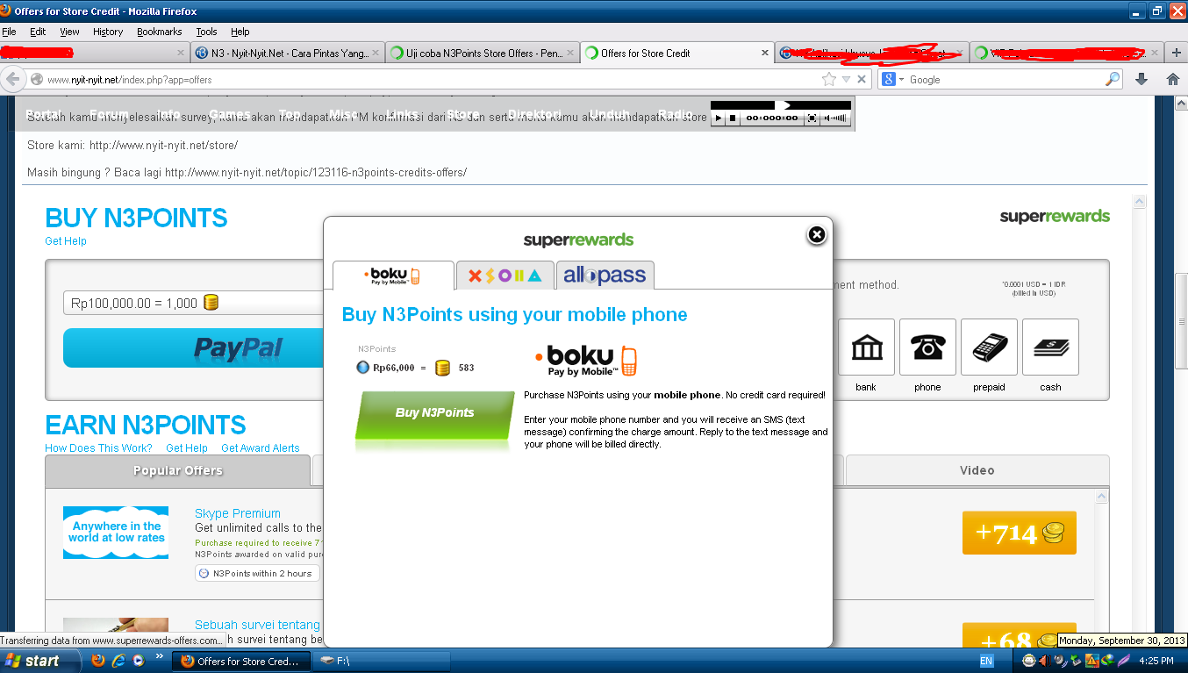Switch to the F:\ taskbar window
This screenshot has width=1188, height=673.
tap(381, 662)
